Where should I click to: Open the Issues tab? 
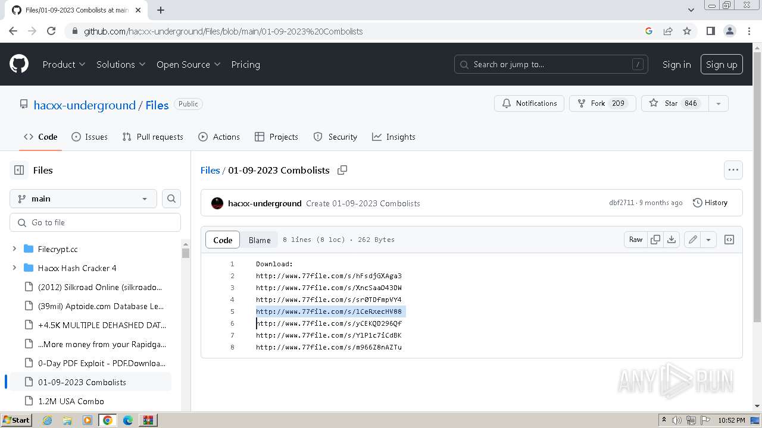(89, 137)
